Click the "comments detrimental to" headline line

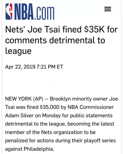tap(55, 40)
